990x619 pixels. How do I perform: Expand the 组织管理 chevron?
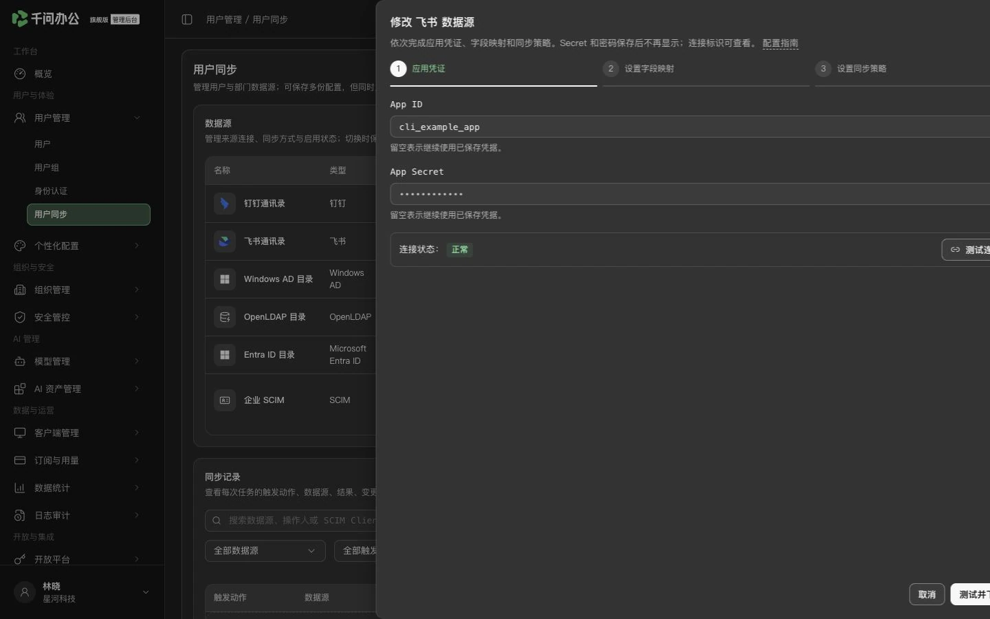point(137,290)
